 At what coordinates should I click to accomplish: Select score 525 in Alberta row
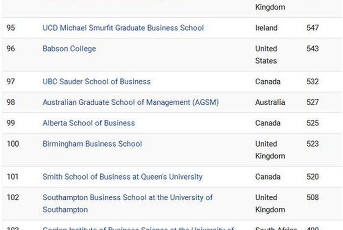pyautogui.click(x=313, y=123)
